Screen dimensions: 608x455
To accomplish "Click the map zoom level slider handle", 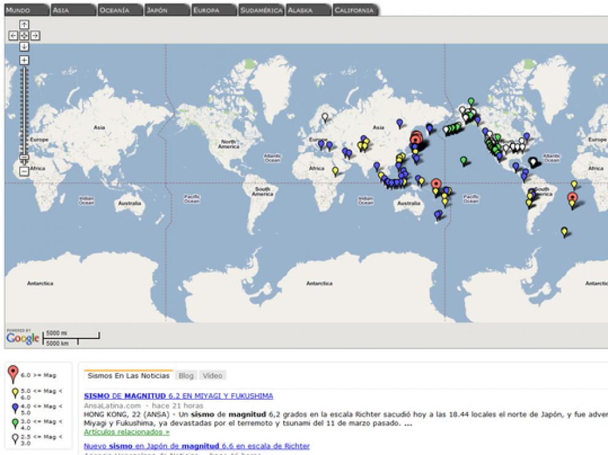I will [x=24, y=158].
